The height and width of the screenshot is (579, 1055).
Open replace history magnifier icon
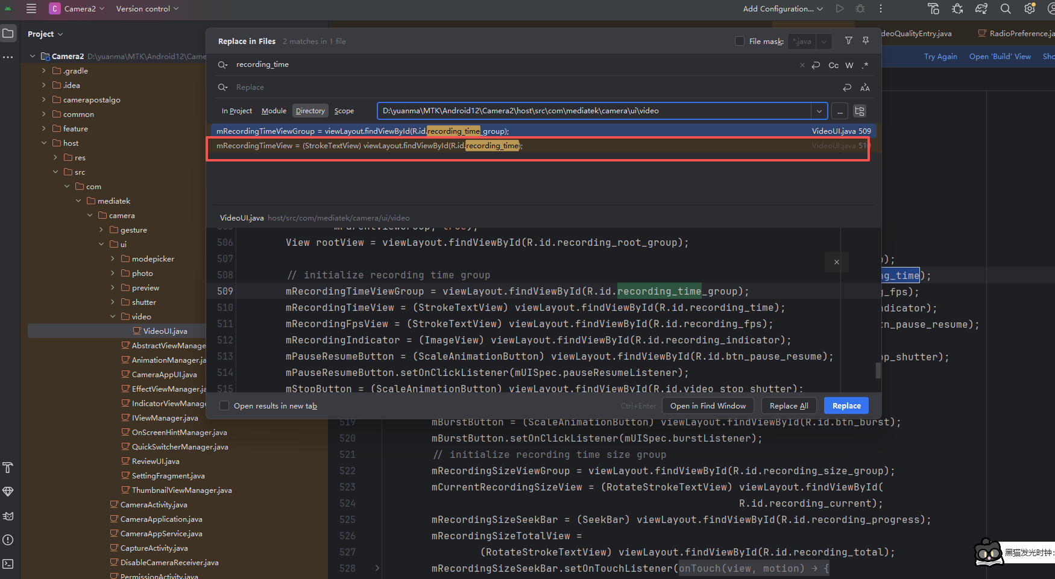(222, 87)
